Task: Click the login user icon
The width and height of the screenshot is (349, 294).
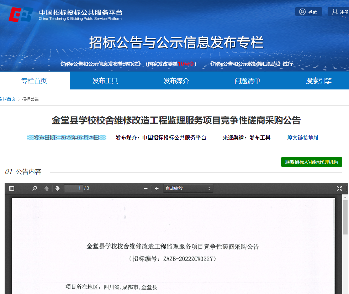Action: pos(302,12)
